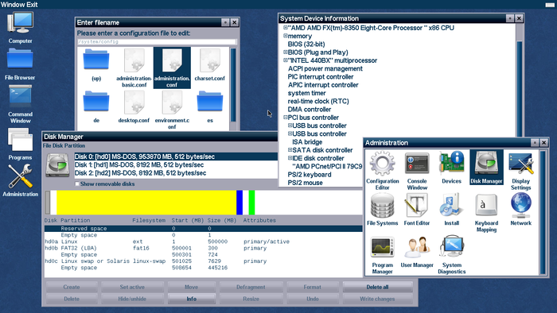
Task: Open the Partition menu in Disk Manager
Action: coord(74,145)
